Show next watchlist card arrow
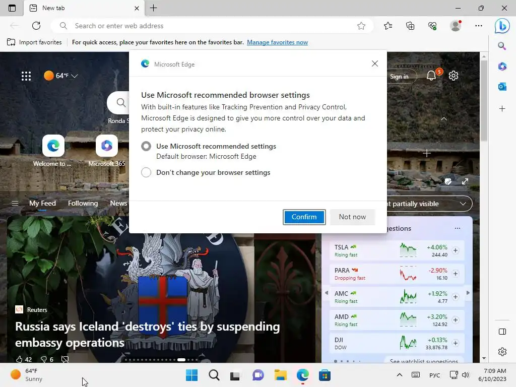 pos(468,293)
